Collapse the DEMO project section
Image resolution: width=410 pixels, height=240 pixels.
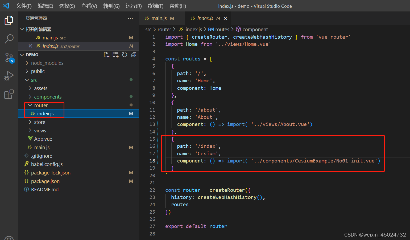(x=22, y=55)
